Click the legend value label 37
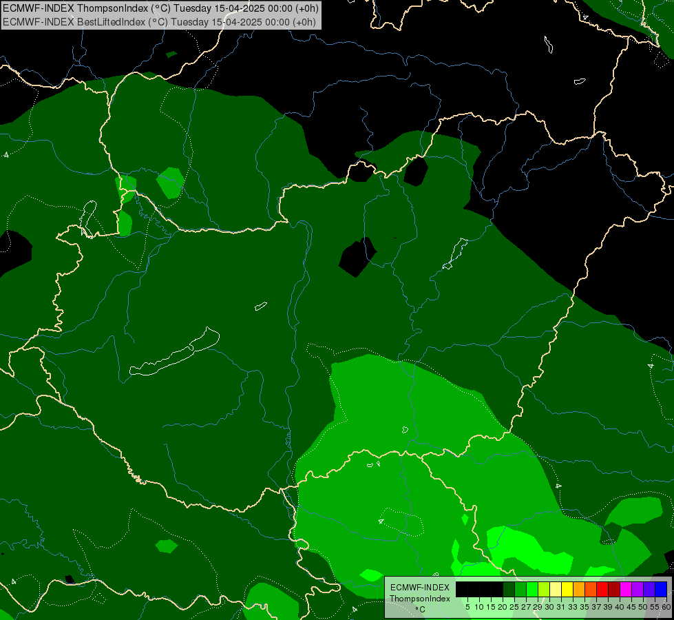Screen dimensions: 674x620 (596, 607)
